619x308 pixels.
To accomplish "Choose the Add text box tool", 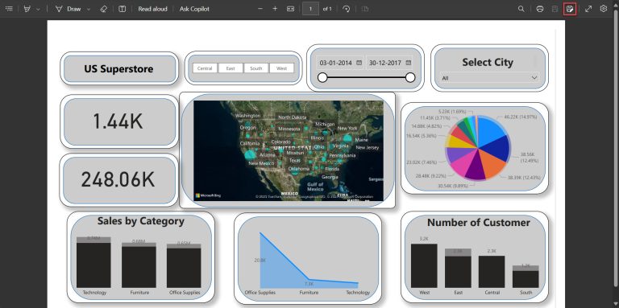I will pos(122,9).
